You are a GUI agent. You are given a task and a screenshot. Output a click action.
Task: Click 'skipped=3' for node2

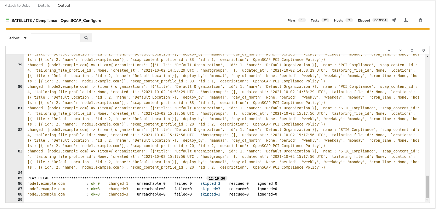[x=210, y=189]
